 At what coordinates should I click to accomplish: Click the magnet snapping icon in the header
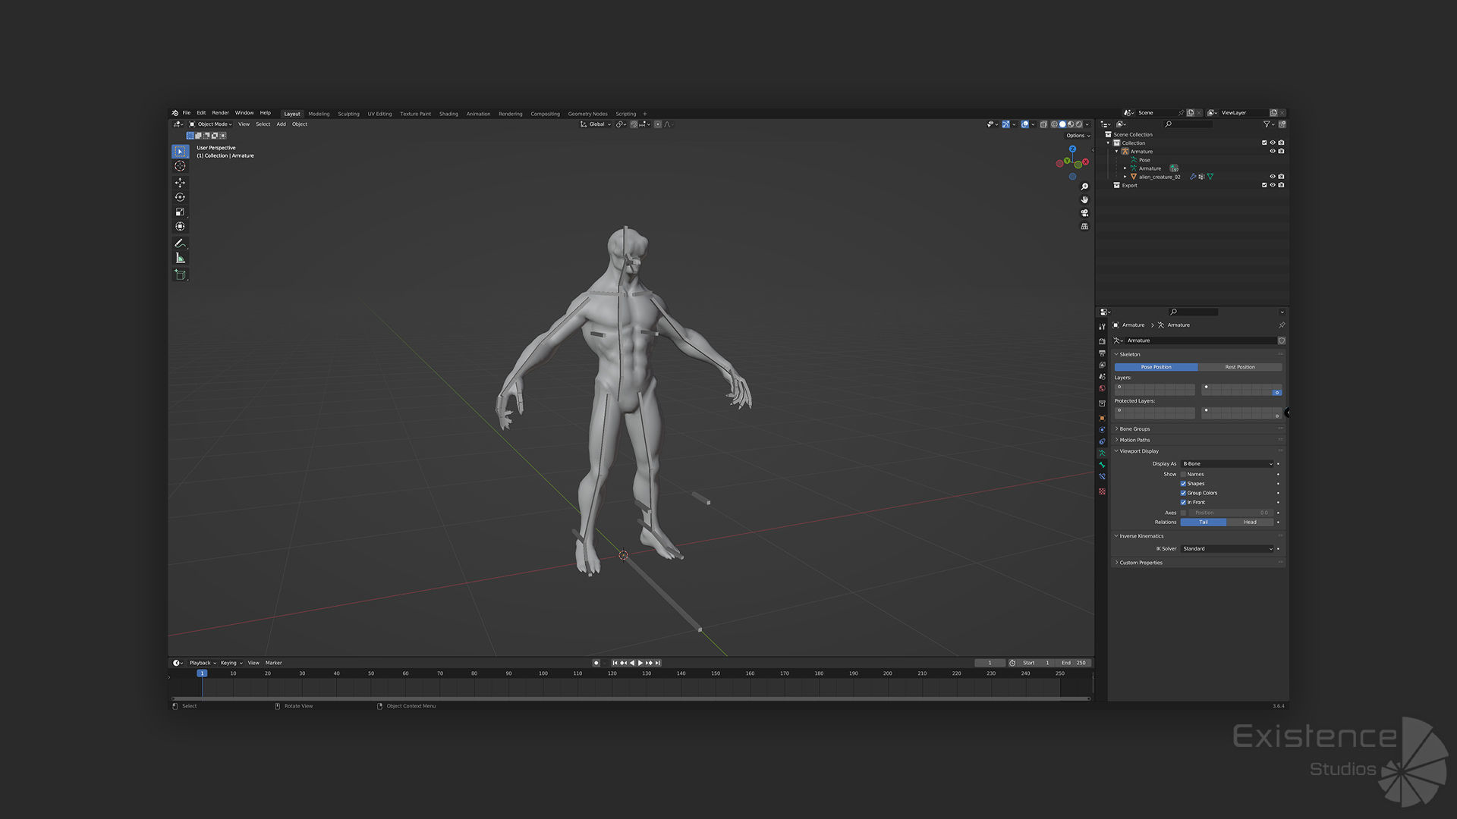coord(633,124)
